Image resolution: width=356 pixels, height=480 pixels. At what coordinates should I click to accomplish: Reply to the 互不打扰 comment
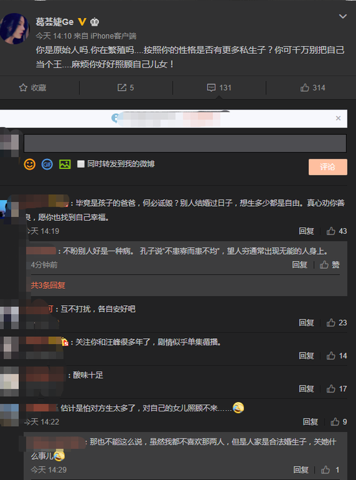(306, 323)
